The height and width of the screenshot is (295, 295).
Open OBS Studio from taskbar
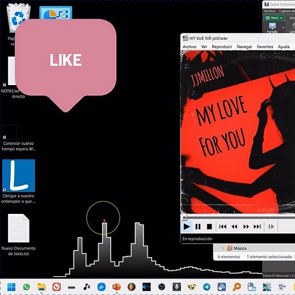[x=162, y=287]
